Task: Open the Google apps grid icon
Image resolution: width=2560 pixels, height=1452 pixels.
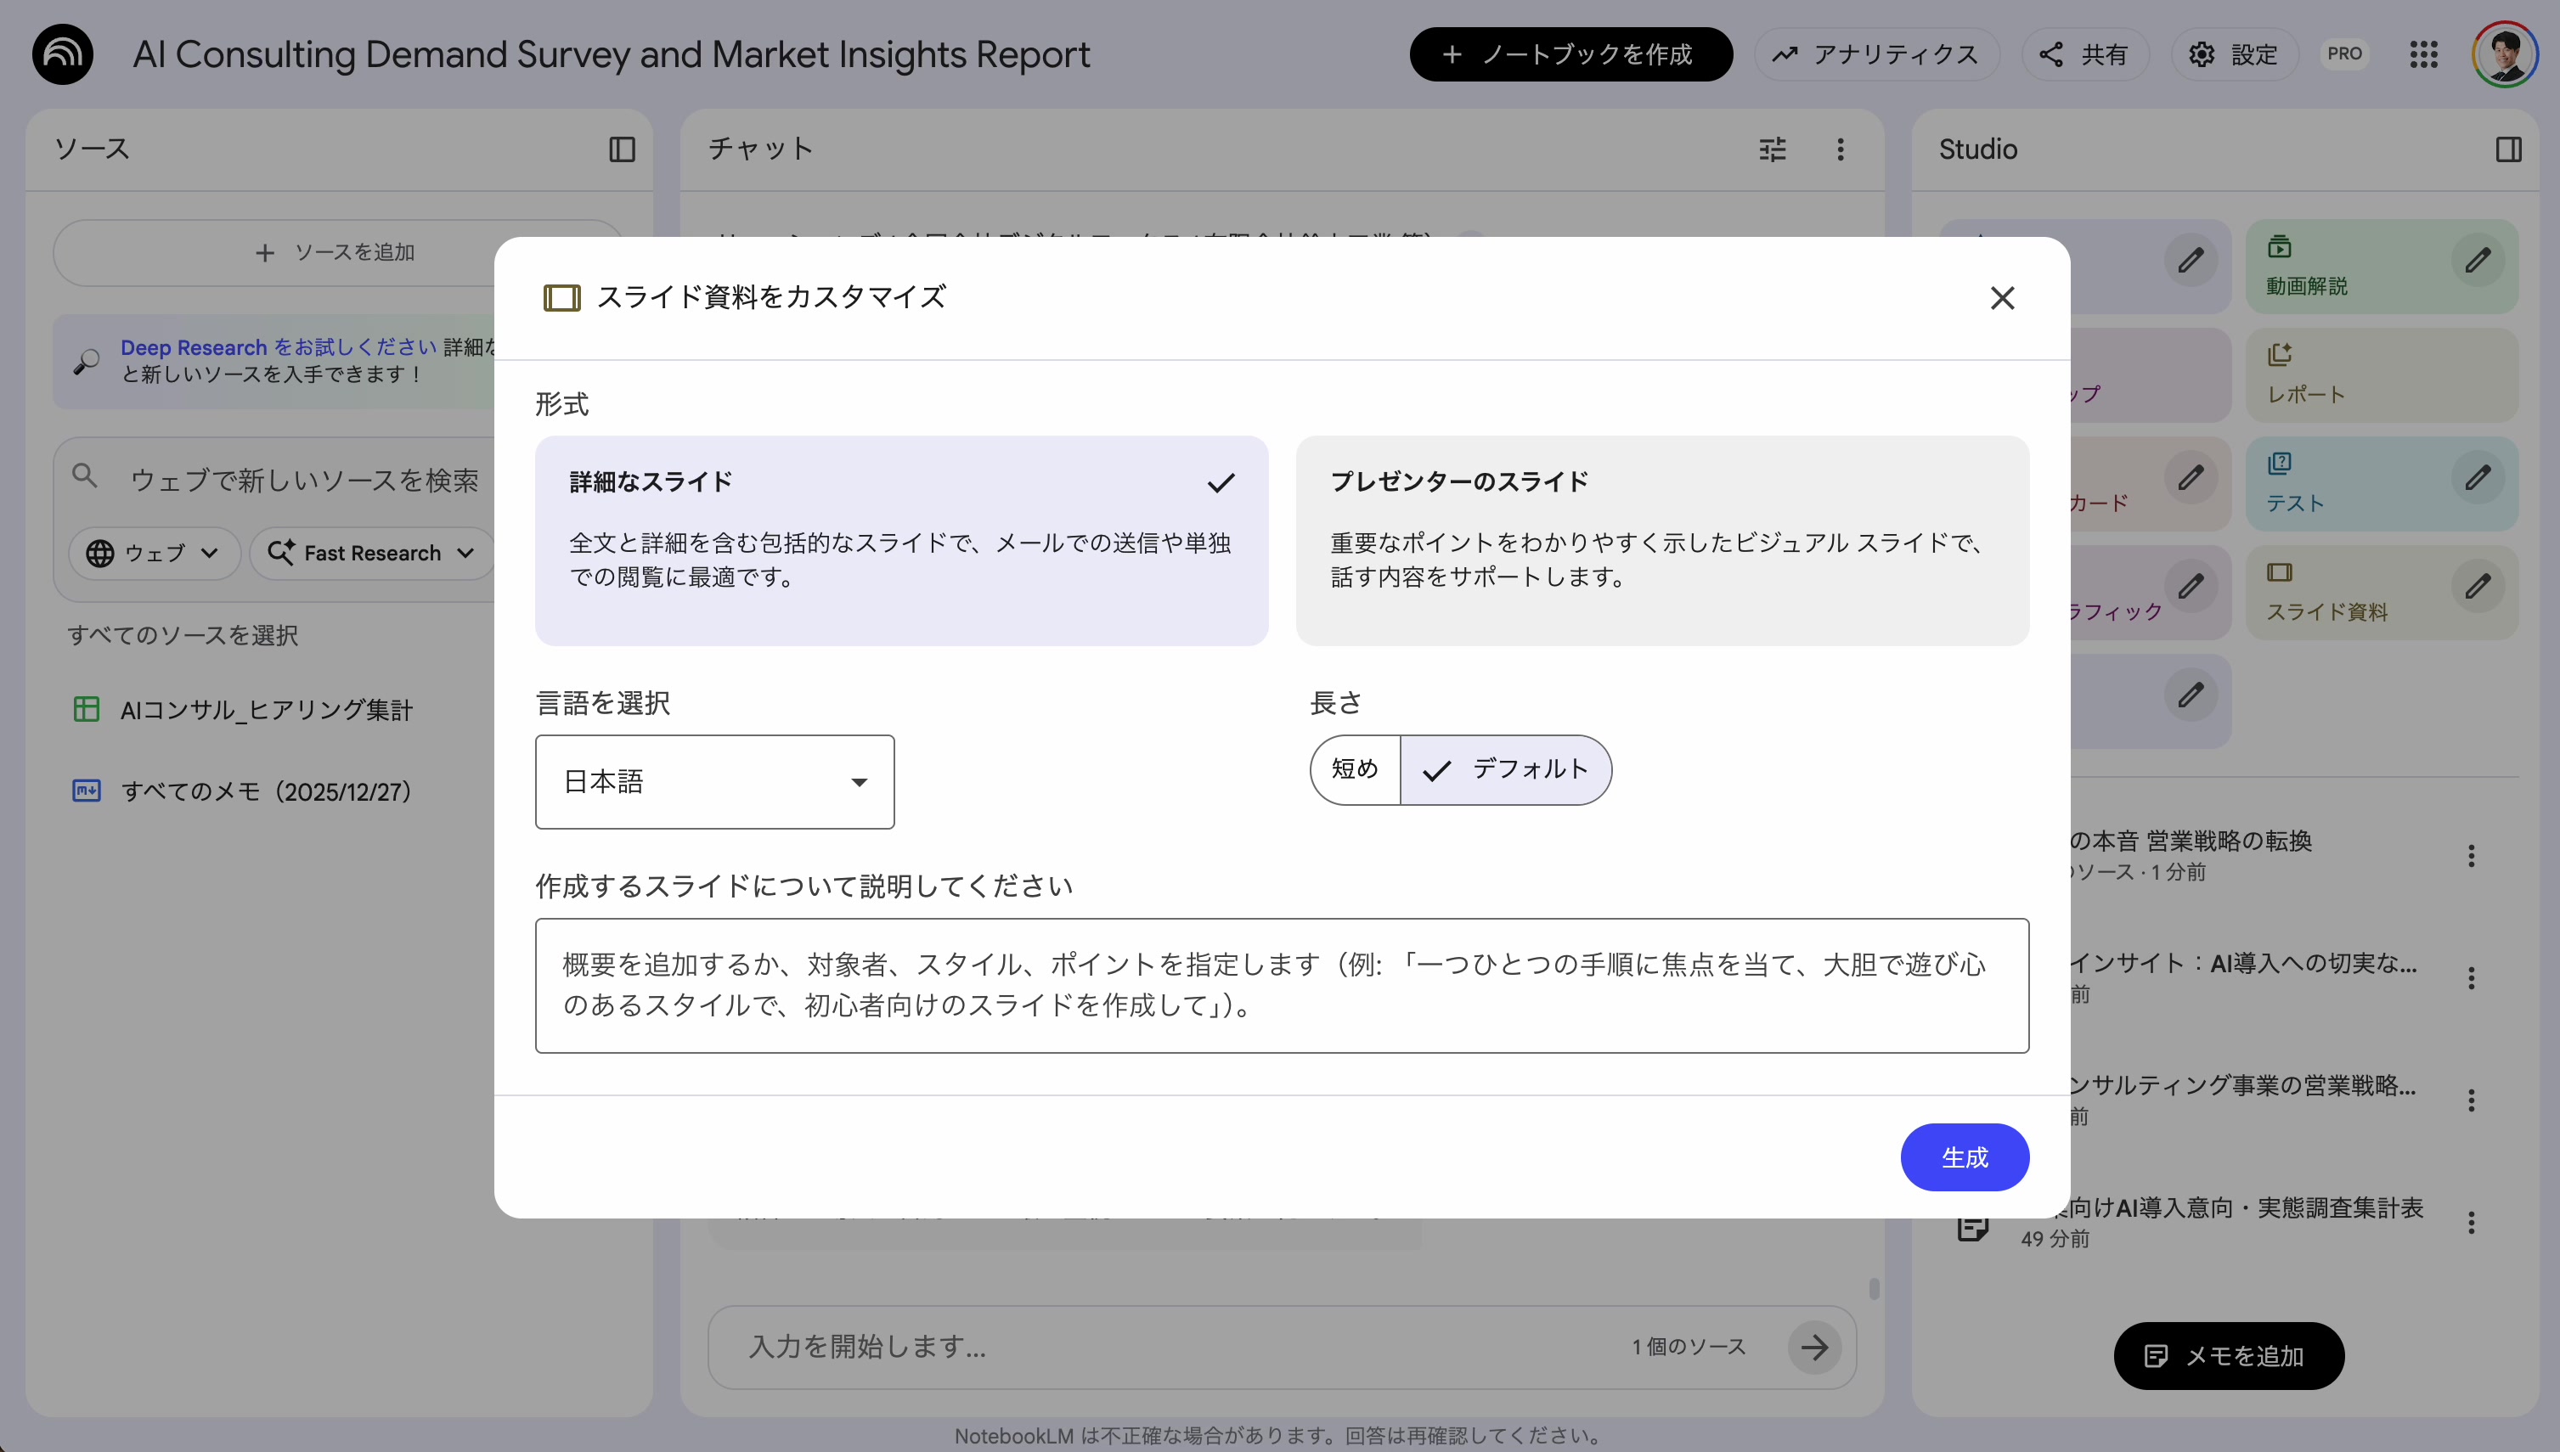Action: click(2424, 53)
